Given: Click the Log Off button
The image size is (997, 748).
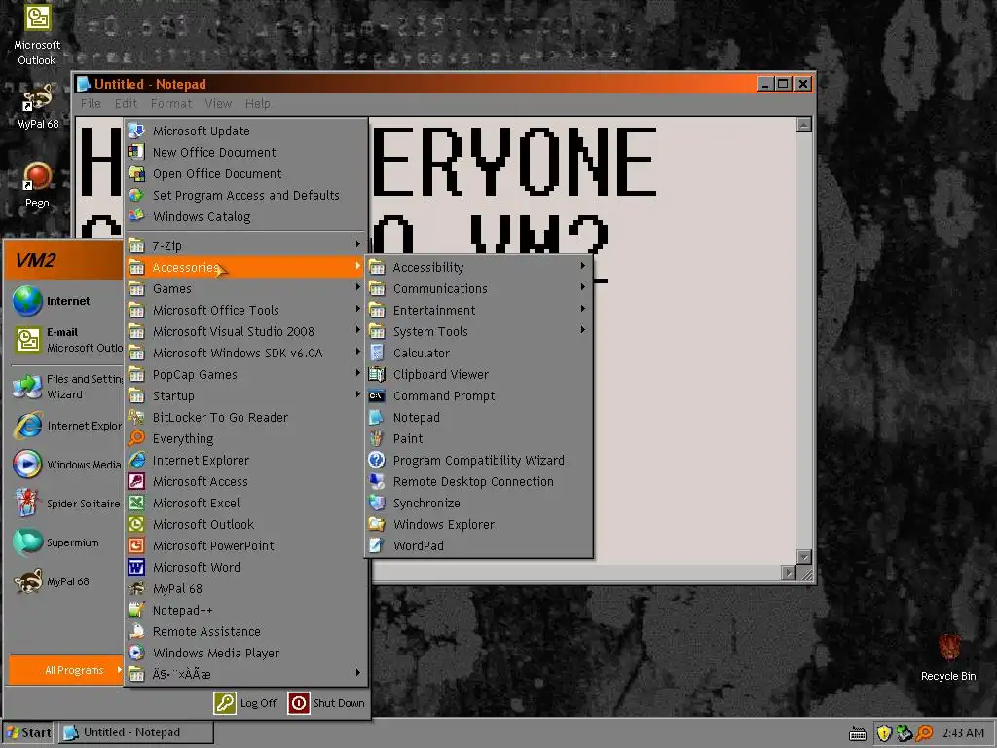Looking at the screenshot, I should tap(245, 703).
